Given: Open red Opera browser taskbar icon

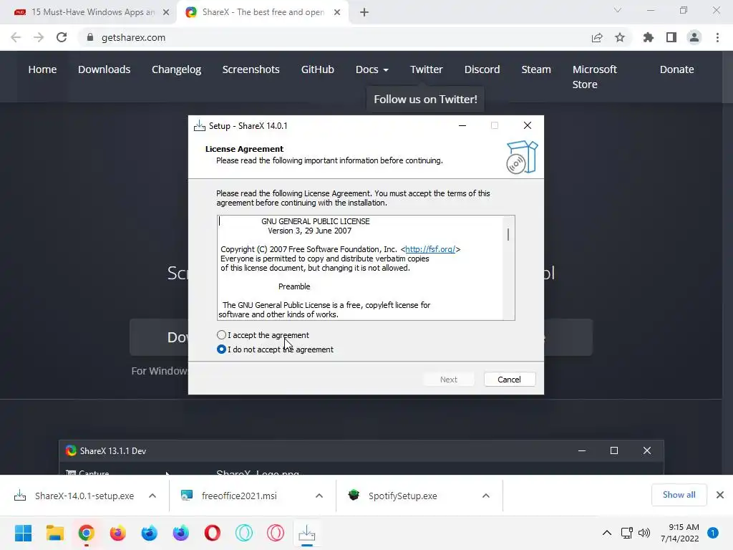Looking at the screenshot, I should (212, 533).
